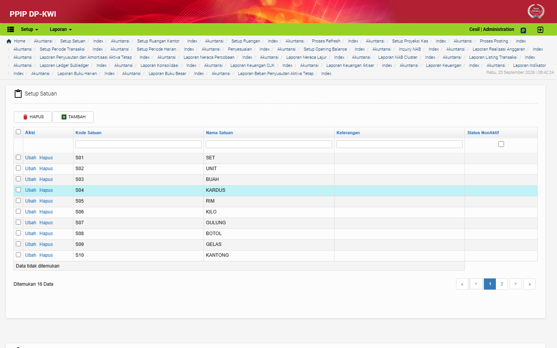Go to page 2 of results
This screenshot has width=557, height=348.
point(502,284)
